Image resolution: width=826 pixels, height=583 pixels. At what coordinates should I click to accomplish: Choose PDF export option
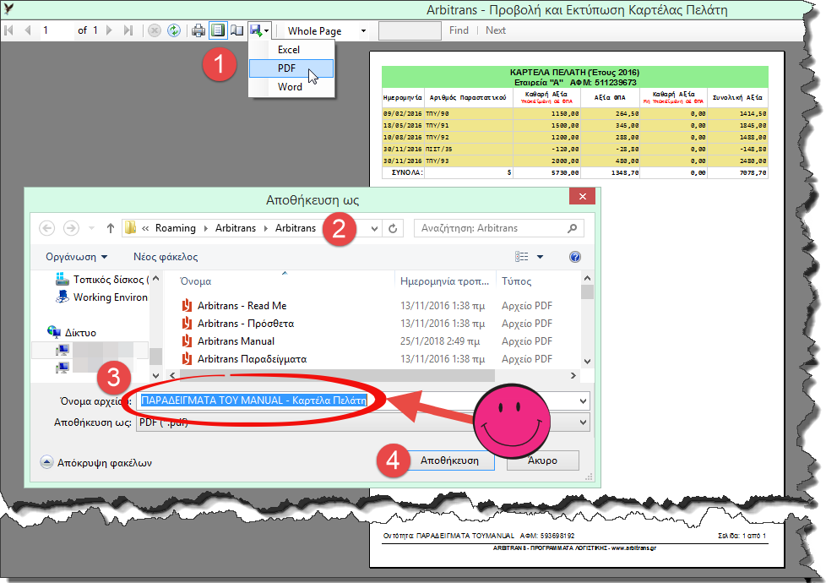coord(291,68)
